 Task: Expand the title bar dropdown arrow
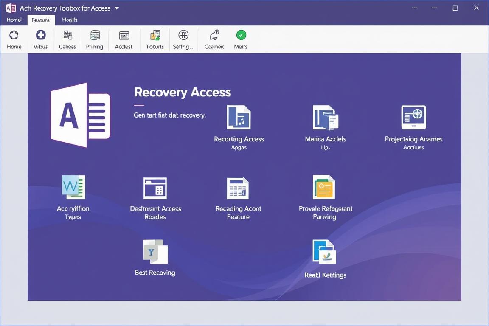coord(117,8)
